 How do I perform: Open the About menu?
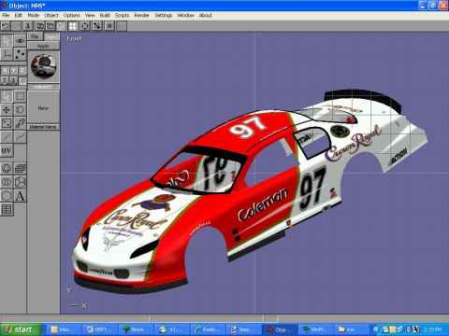pyautogui.click(x=206, y=15)
